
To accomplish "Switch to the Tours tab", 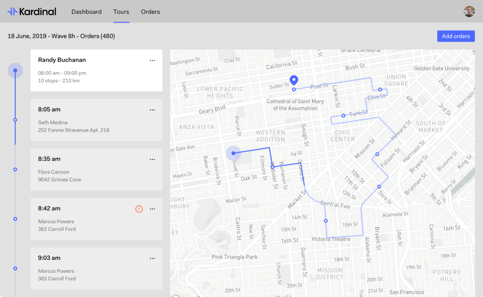I will [121, 12].
